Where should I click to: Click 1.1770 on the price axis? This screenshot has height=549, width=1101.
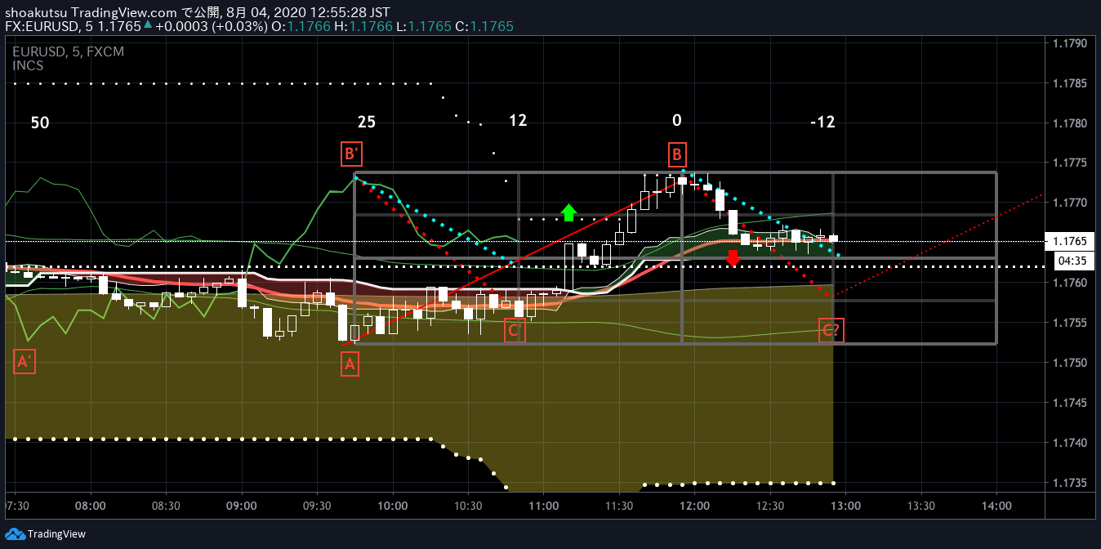tap(1070, 203)
